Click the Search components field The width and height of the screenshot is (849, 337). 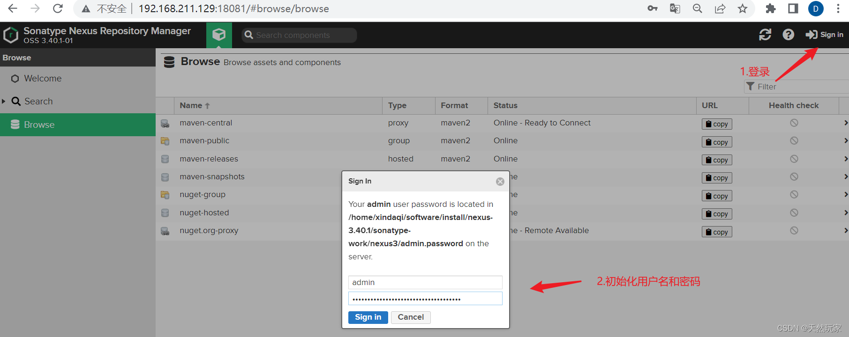(299, 35)
